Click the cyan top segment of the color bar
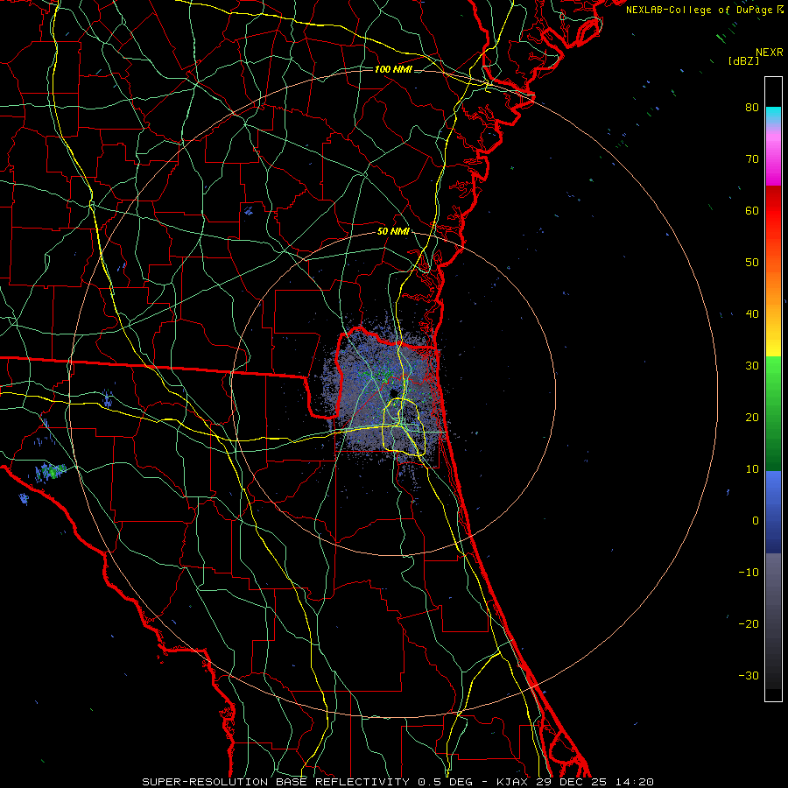Screen dimensions: 788x788 coord(773,115)
